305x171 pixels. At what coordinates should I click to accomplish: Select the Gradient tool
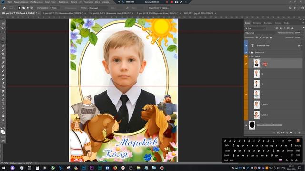3,87
